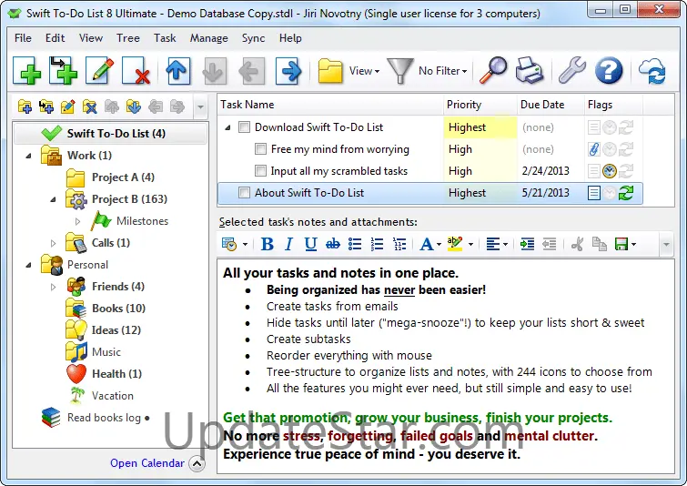
Task: Check the Download Swift To-Do List task
Action: [x=244, y=127]
